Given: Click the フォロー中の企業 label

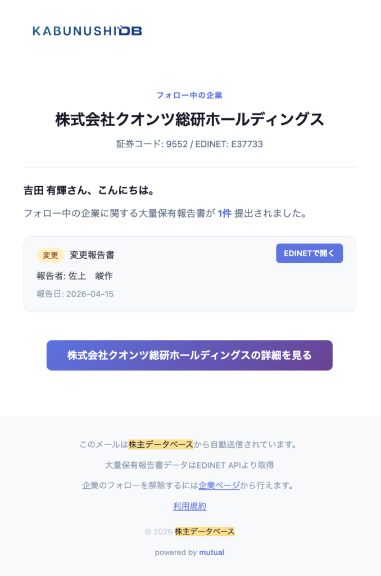Looking at the screenshot, I should pyautogui.click(x=189, y=95).
